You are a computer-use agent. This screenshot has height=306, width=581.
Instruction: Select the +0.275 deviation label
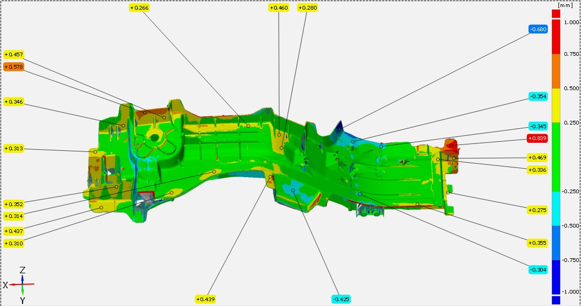coord(537,210)
